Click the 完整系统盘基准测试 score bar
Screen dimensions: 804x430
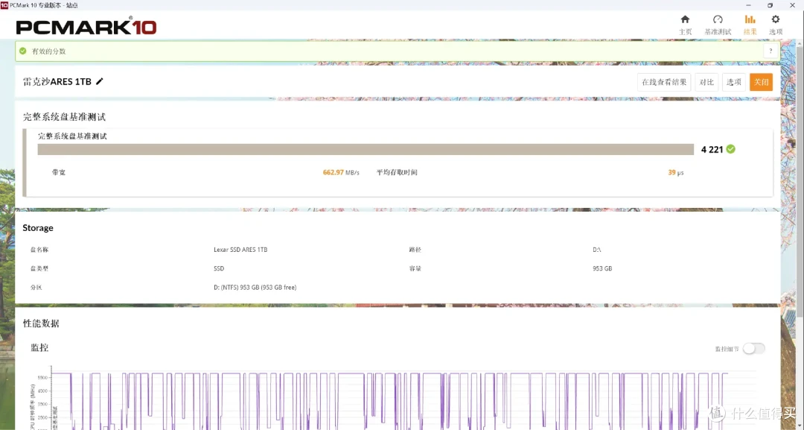pyautogui.click(x=366, y=149)
